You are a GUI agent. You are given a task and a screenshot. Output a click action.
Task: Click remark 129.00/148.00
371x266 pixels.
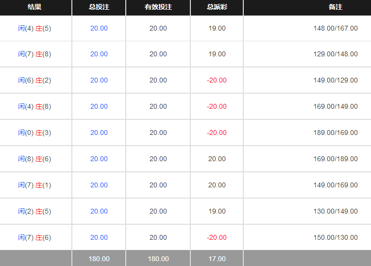(x=336, y=54)
